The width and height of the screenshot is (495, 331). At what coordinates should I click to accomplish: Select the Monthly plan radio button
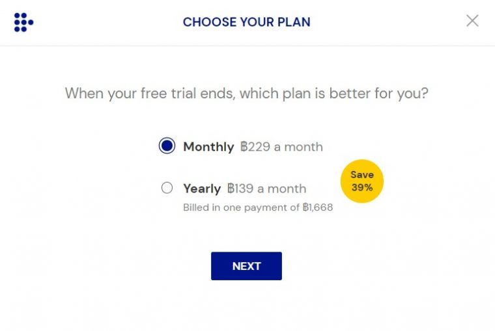(x=167, y=146)
